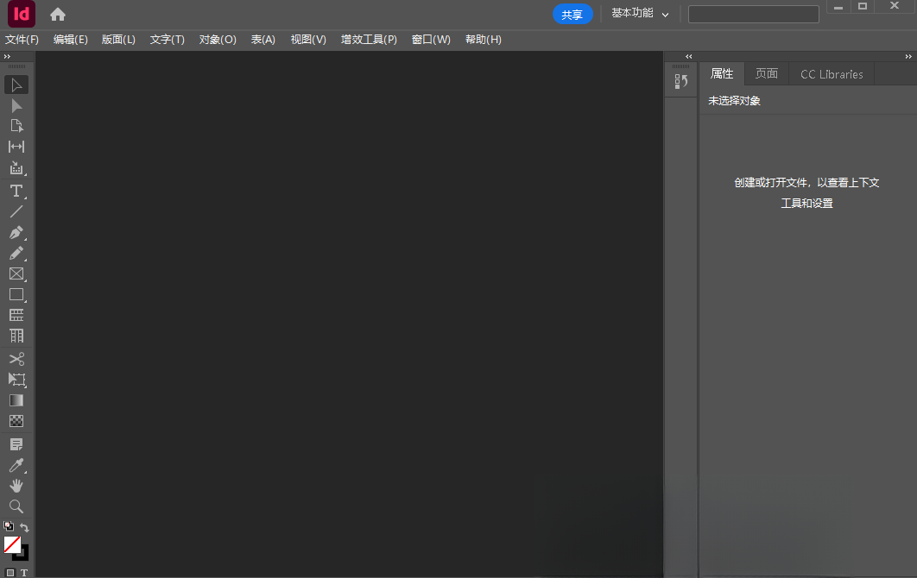
Task: Close the InDesign window
Action: (895, 6)
